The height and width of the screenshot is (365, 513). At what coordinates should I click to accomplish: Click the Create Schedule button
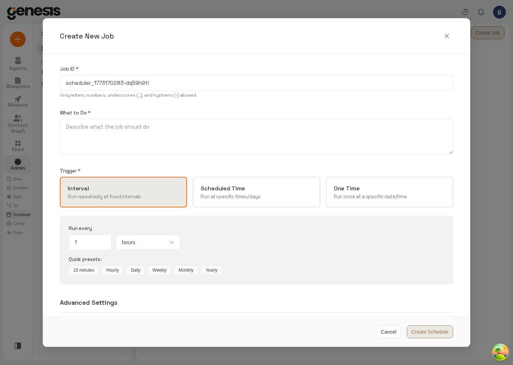(430, 332)
